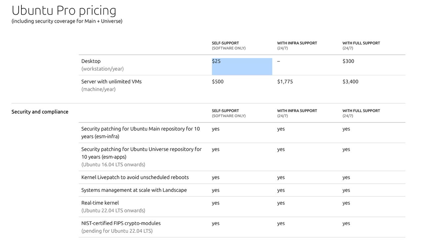This screenshot has height=240, width=423.
Task: Select the $3,400 Server full support price
Action: (x=350, y=82)
